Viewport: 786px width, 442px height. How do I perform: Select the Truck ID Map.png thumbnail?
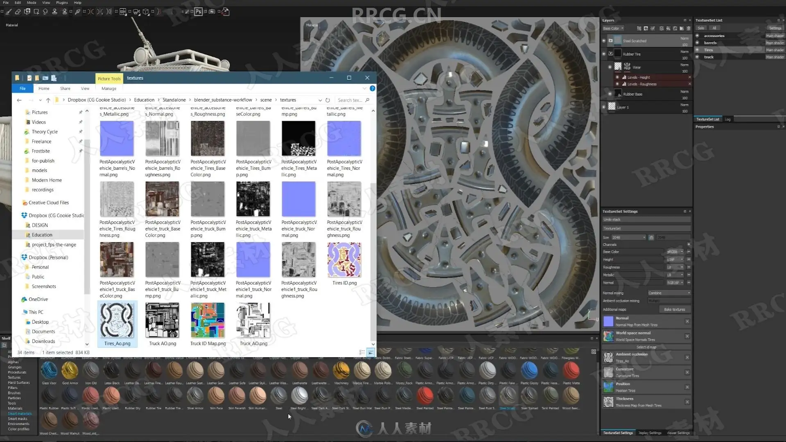(208, 325)
